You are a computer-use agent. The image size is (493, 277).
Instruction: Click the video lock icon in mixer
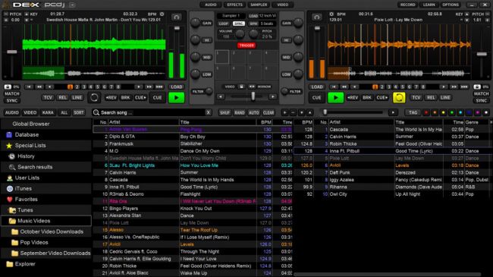241,87
